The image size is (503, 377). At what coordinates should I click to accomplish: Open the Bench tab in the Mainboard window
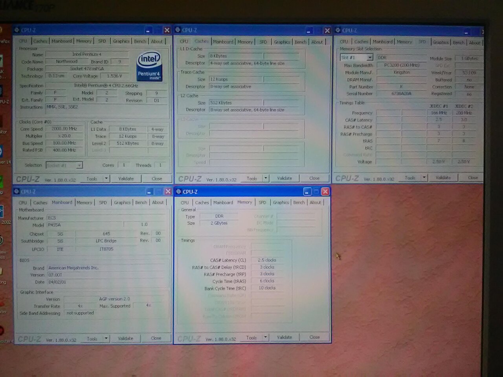(x=141, y=203)
